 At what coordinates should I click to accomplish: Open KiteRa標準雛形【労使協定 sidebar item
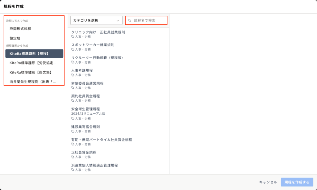33,63
